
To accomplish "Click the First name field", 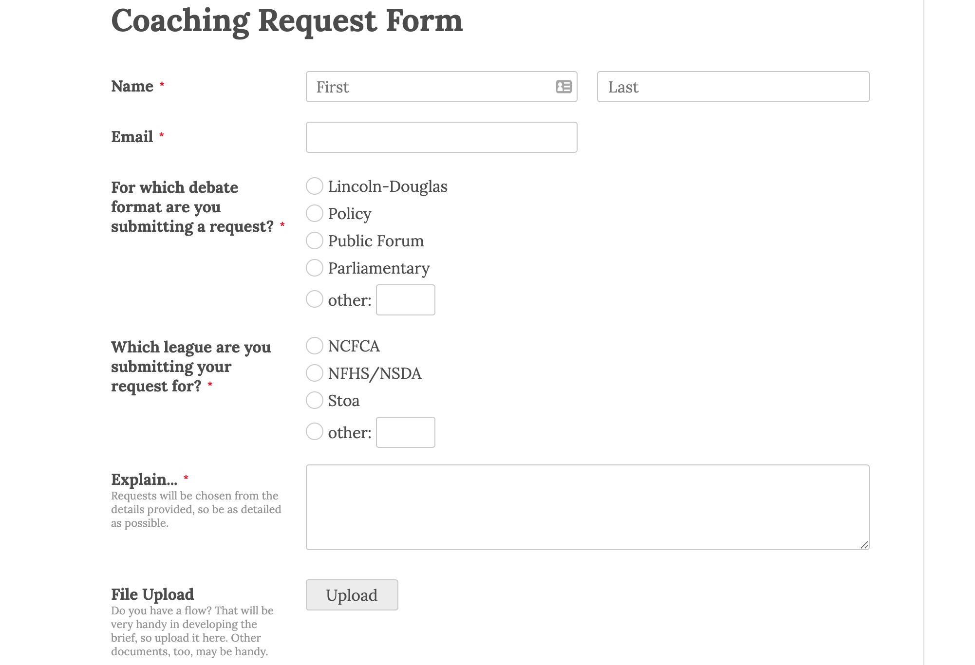I will tap(441, 87).
